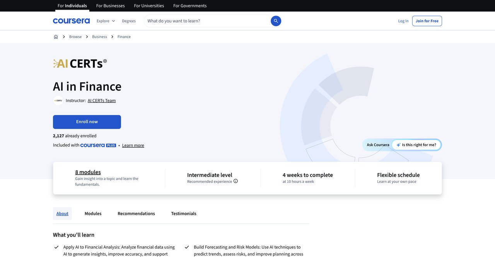Viewport: 495px width, 259px height.
Task: Click the Join for Free button
Action: [x=427, y=21]
